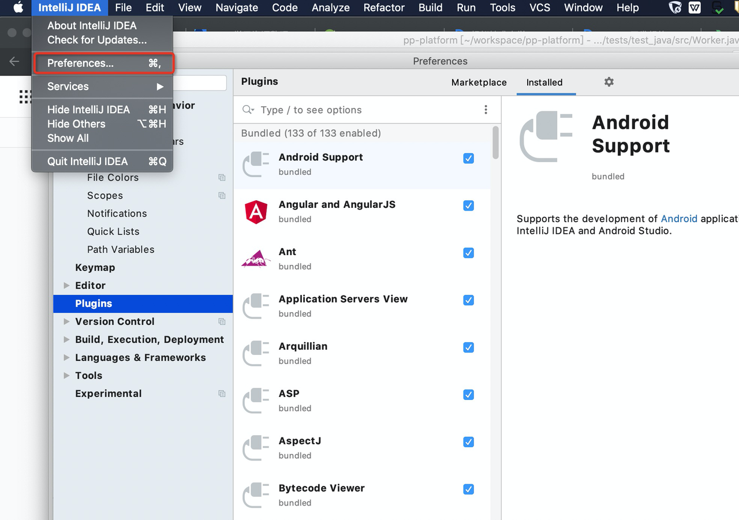The height and width of the screenshot is (520, 739).
Task: Click the large Android Support detail icon
Action: [x=546, y=136]
